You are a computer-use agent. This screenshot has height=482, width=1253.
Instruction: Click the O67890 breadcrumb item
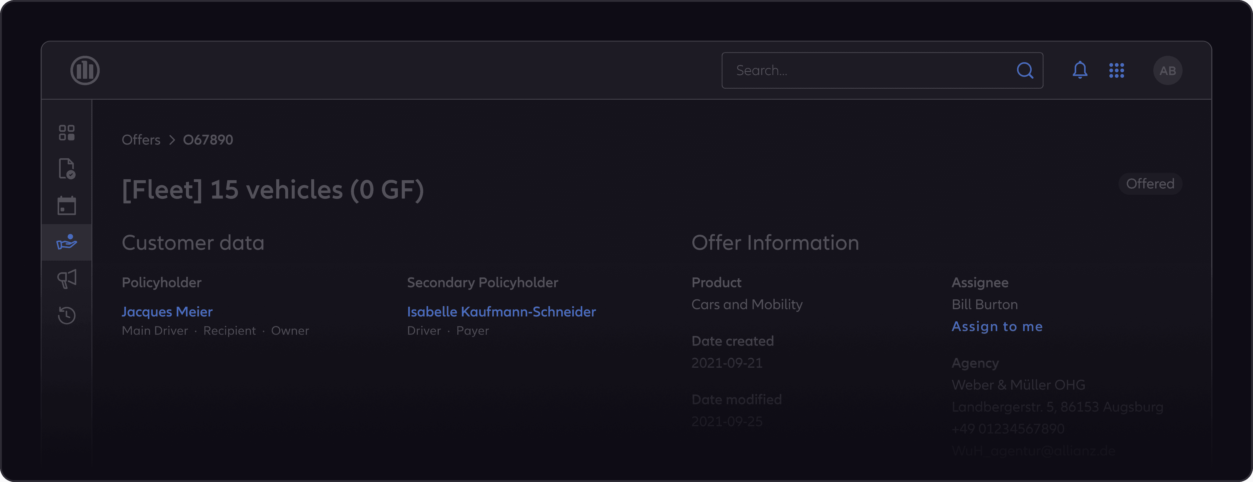208,140
